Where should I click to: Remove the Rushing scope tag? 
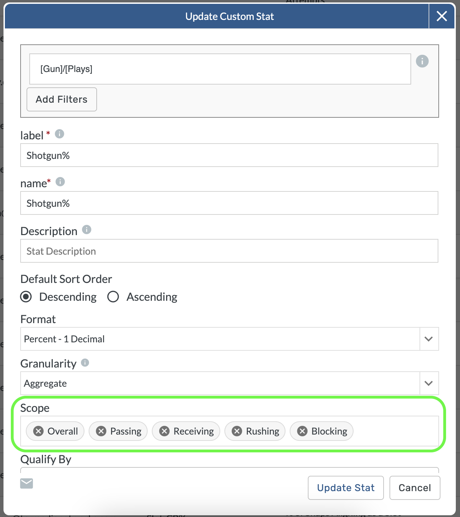click(237, 431)
